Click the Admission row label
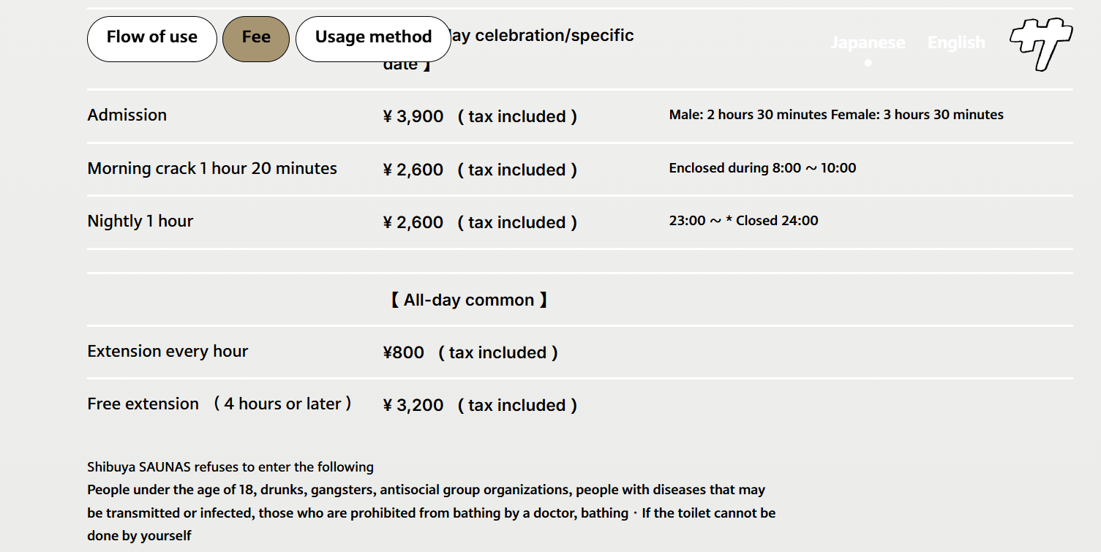Screen dimensions: 1101x552 (x=127, y=115)
